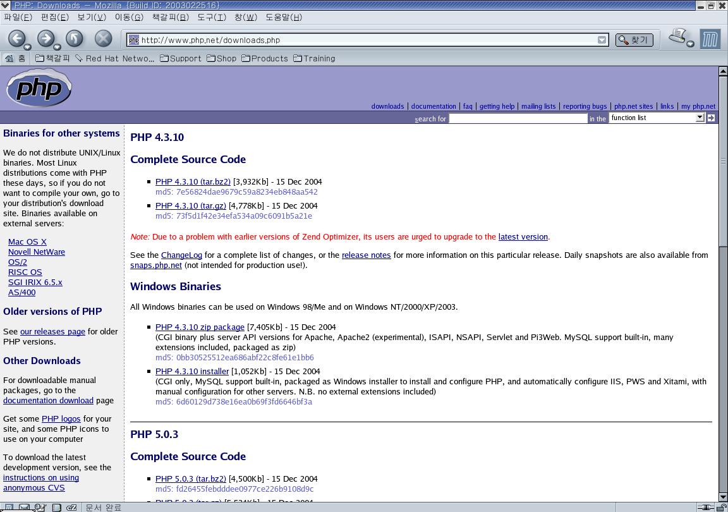728x512 pixels.
Task: Follow the 'latest version' Zend Optimizer link
Action: coord(523,237)
